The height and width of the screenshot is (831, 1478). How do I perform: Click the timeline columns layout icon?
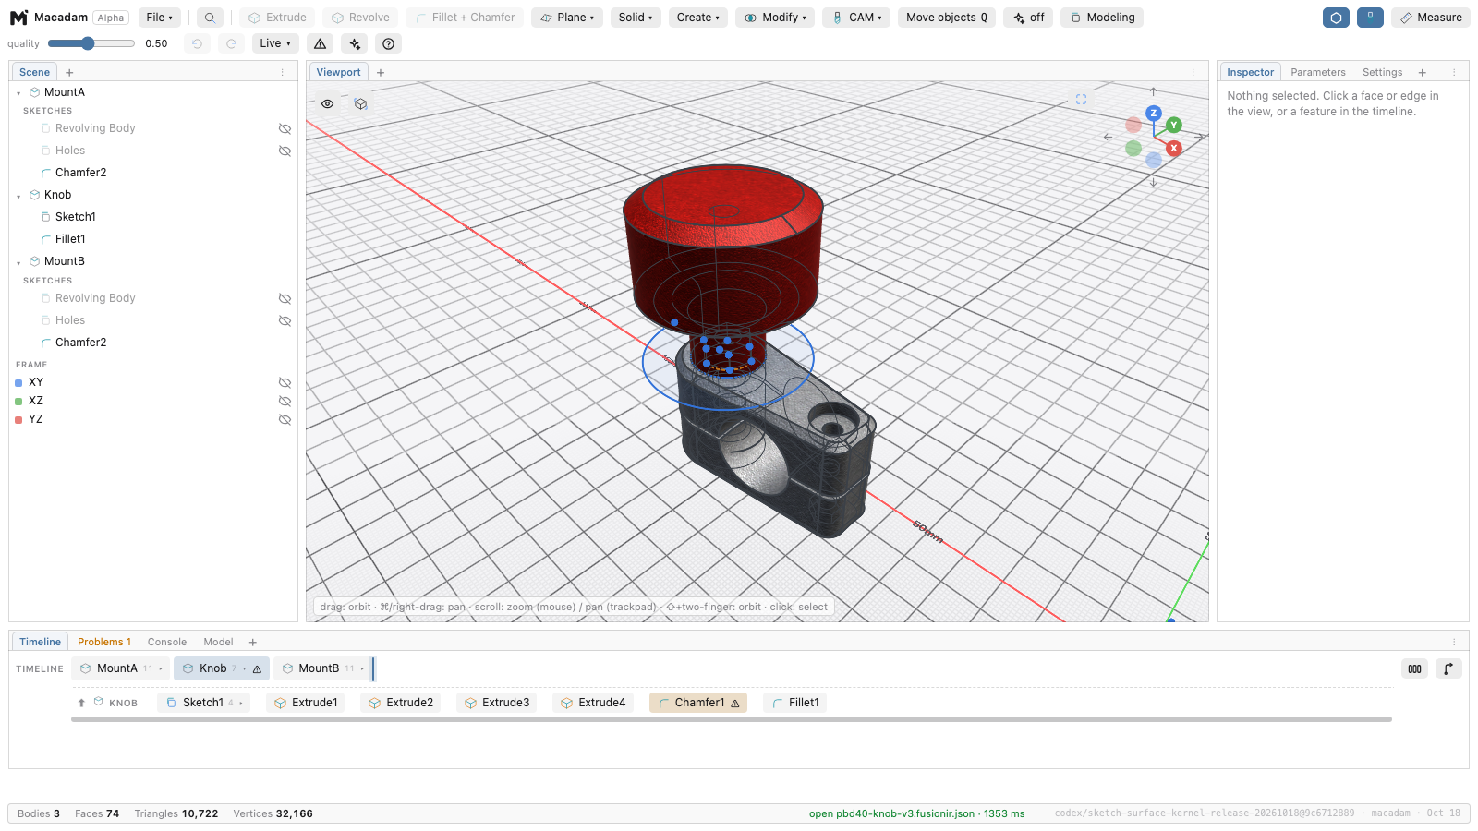(x=1414, y=668)
